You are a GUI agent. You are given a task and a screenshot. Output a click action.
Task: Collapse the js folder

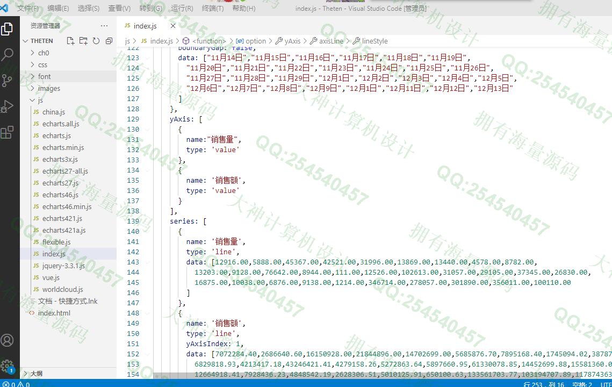click(68, 100)
